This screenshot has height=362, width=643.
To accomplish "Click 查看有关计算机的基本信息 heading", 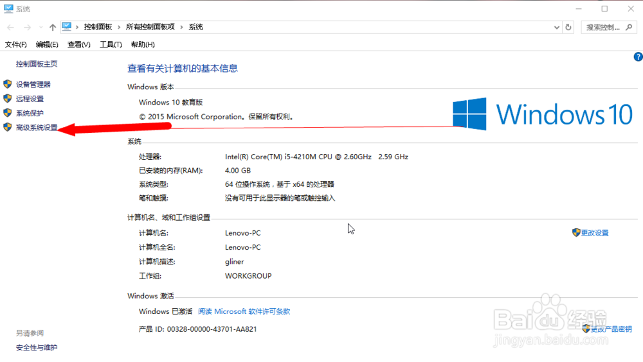I will (183, 69).
